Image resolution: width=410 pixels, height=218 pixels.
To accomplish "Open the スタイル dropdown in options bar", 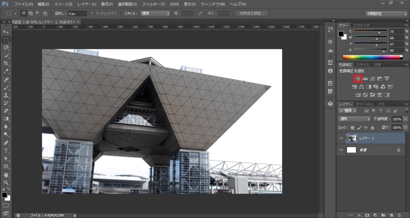I will tap(154, 13).
